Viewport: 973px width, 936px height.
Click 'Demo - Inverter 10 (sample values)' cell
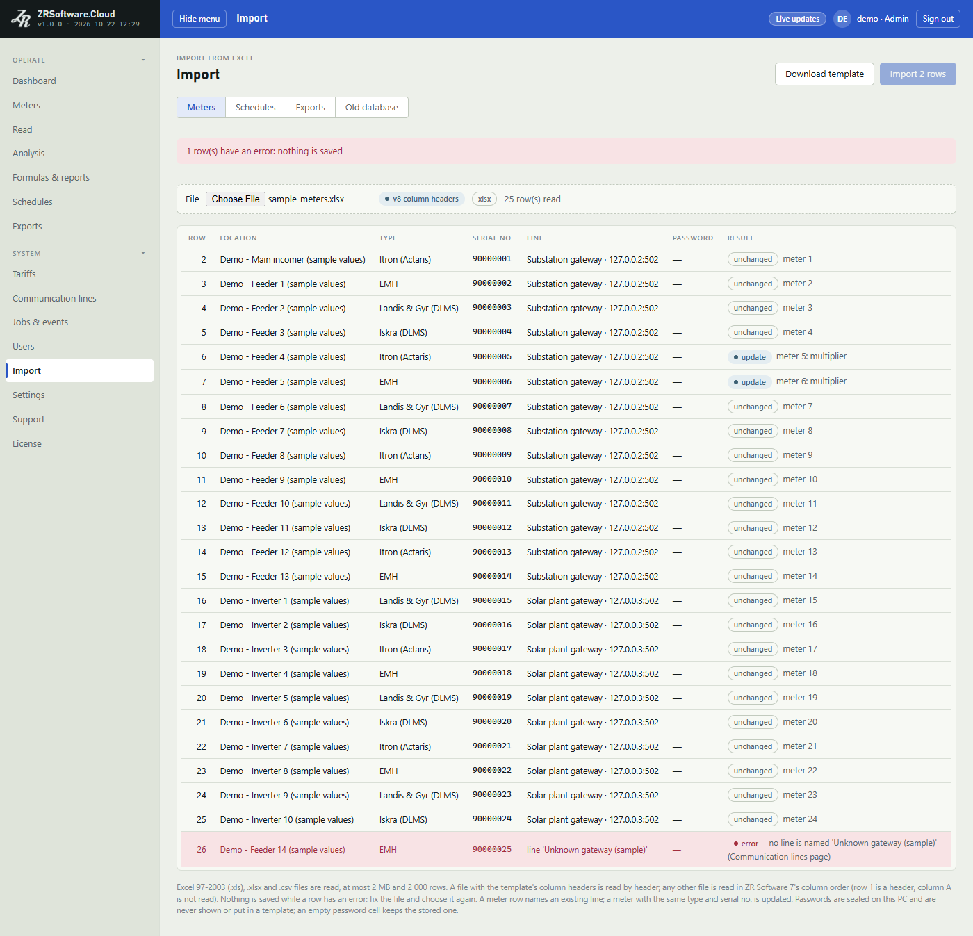[287, 820]
